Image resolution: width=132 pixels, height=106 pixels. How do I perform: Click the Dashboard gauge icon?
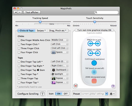tap(54, 70)
